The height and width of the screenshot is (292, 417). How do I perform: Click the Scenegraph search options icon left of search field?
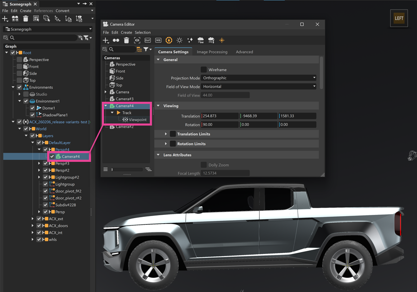(5, 38)
